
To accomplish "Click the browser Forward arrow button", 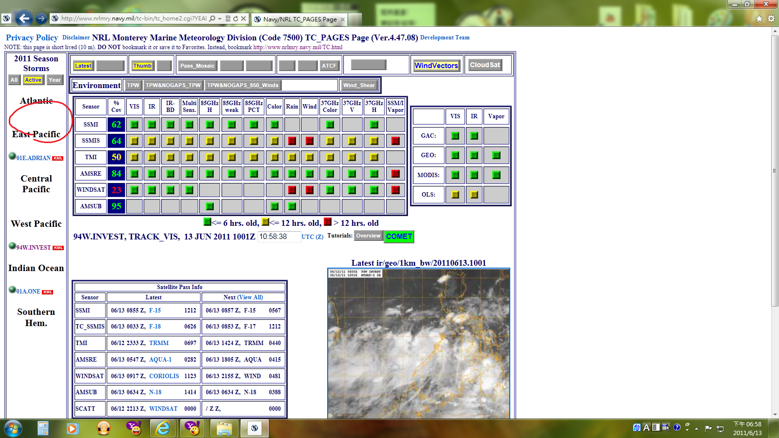I will click(x=41, y=18).
